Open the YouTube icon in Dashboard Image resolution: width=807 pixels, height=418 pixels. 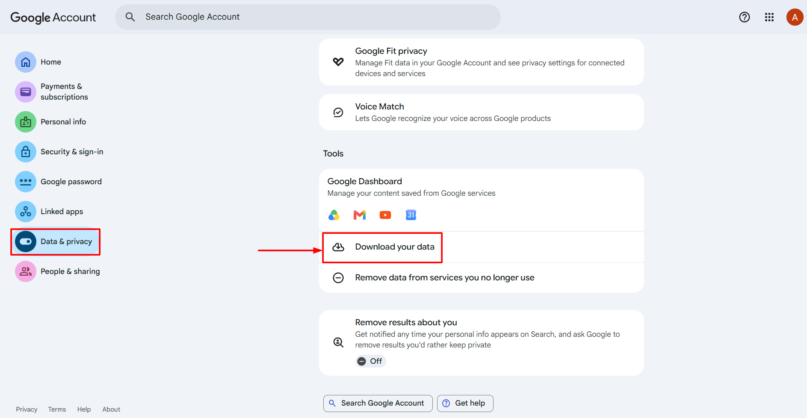click(x=385, y=215)
